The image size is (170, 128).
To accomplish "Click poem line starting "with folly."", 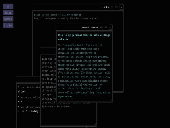I will (x=49, y=67).
